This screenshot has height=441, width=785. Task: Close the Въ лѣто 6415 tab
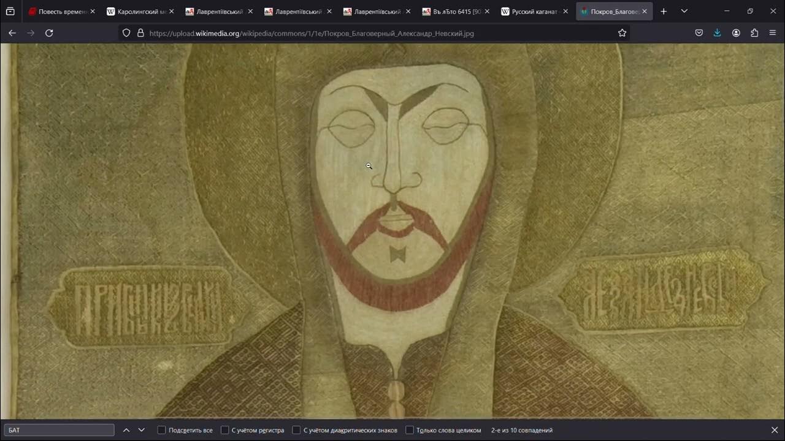click(x=487, y=11)
